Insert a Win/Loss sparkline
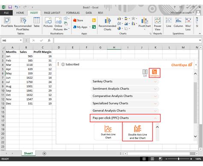The image size is (203, 166). point(188,24)
